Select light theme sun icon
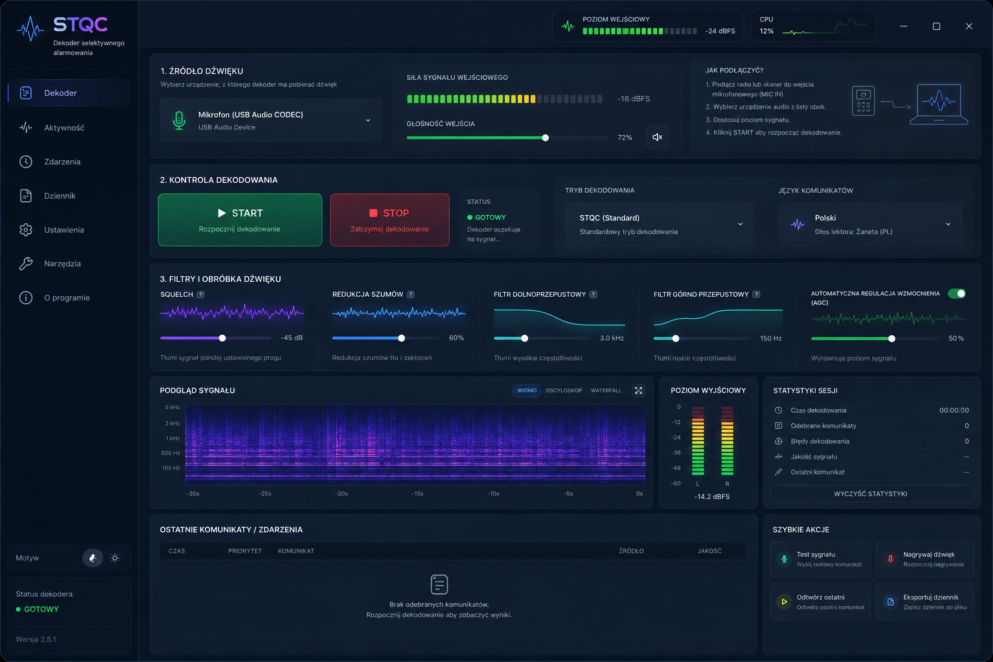This screenshot has width=993, height=662. (115, 558)
